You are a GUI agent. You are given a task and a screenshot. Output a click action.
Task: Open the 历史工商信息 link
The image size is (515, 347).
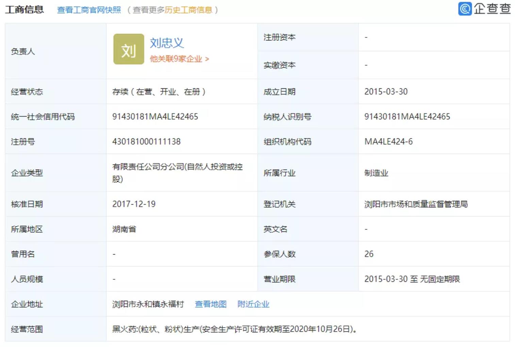click(188, 10)
